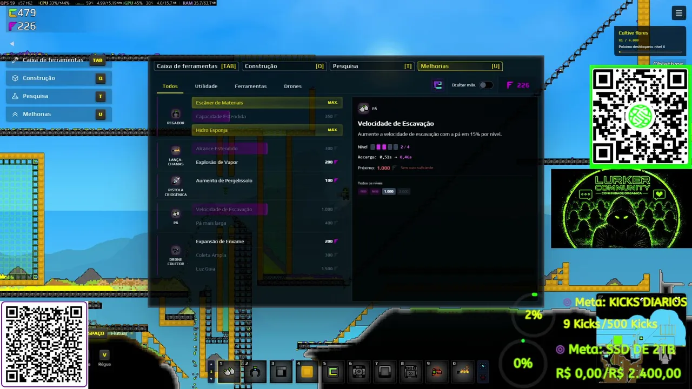Open the hamburger menu at top right
The height and width of the screenshot is (389, 692).
pyautogui.click(x=679, y=13)
